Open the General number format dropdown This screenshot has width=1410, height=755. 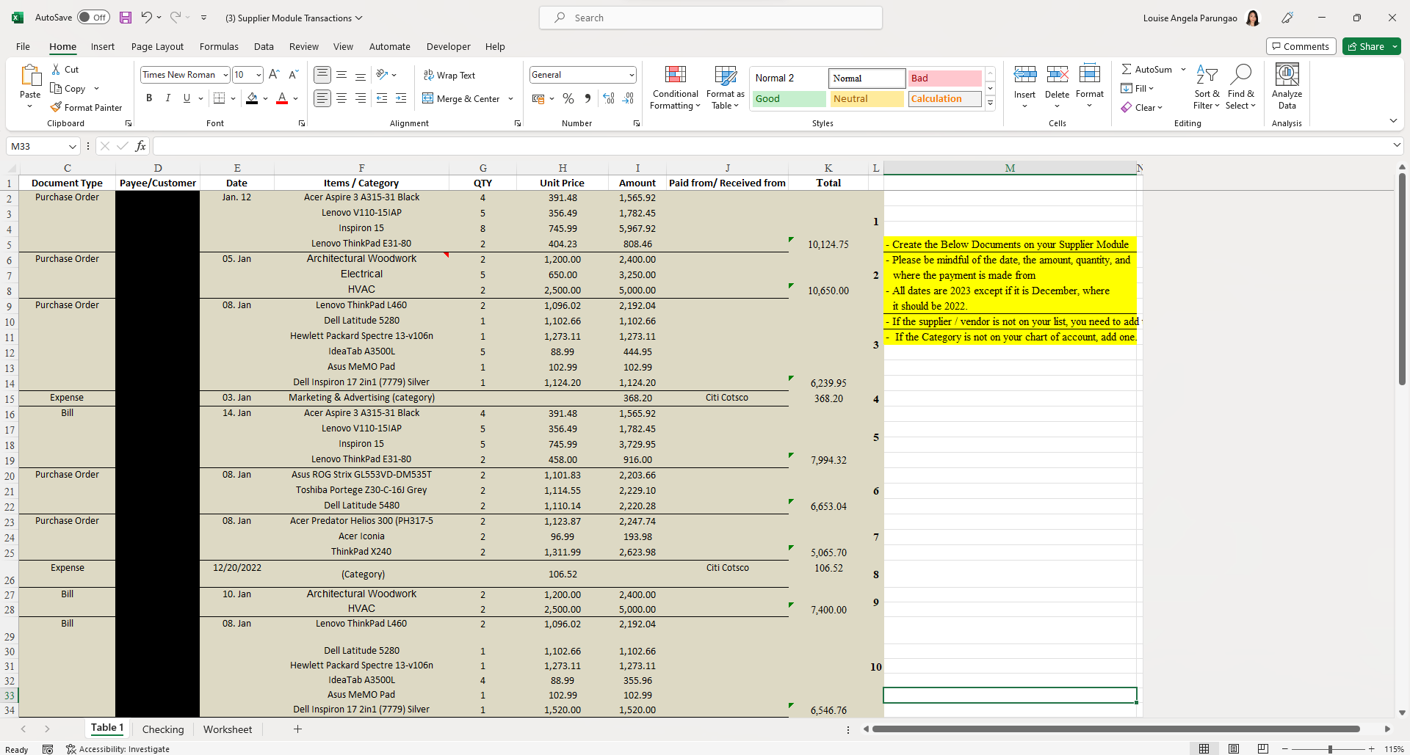click(x=632, y=75)
